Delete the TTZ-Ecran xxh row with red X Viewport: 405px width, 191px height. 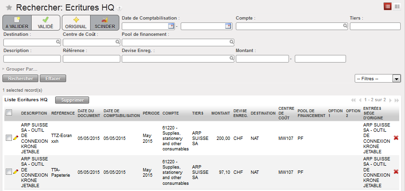[396, 138]
